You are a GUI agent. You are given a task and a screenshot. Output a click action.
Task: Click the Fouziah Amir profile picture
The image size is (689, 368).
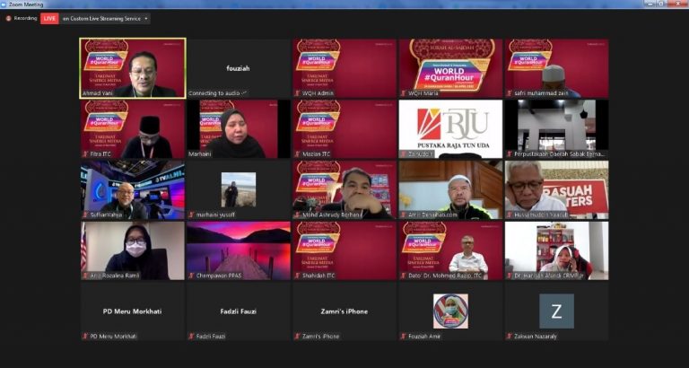[x=450, y=311]
